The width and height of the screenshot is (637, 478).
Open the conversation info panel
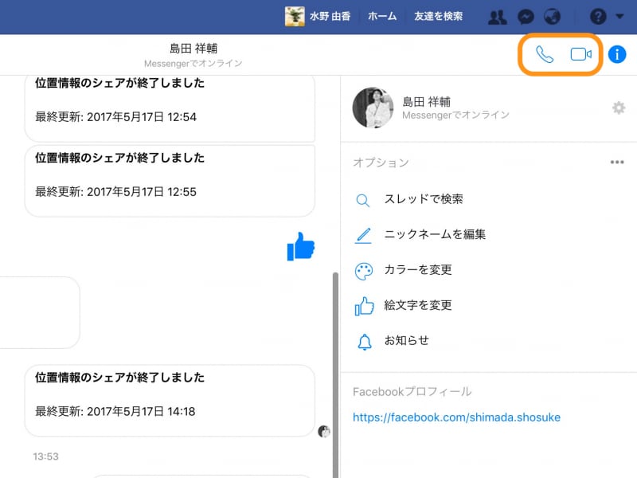[x=617, y=54]
